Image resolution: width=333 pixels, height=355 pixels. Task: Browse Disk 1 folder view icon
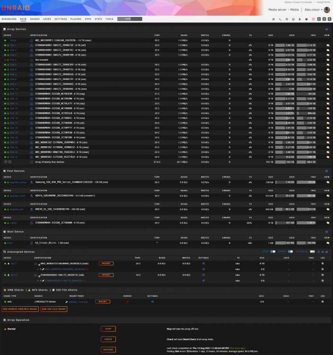pyautogui.click(x=328, y=45)
